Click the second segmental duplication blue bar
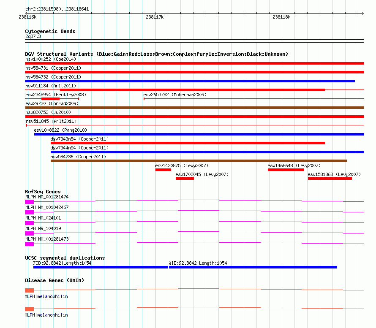 (253, 267)
